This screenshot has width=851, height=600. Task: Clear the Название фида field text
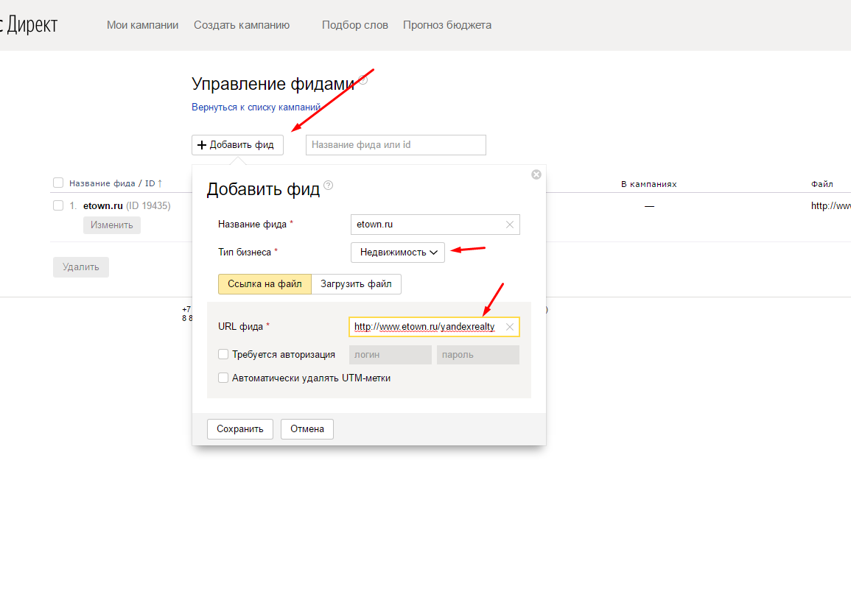[510, 225]
